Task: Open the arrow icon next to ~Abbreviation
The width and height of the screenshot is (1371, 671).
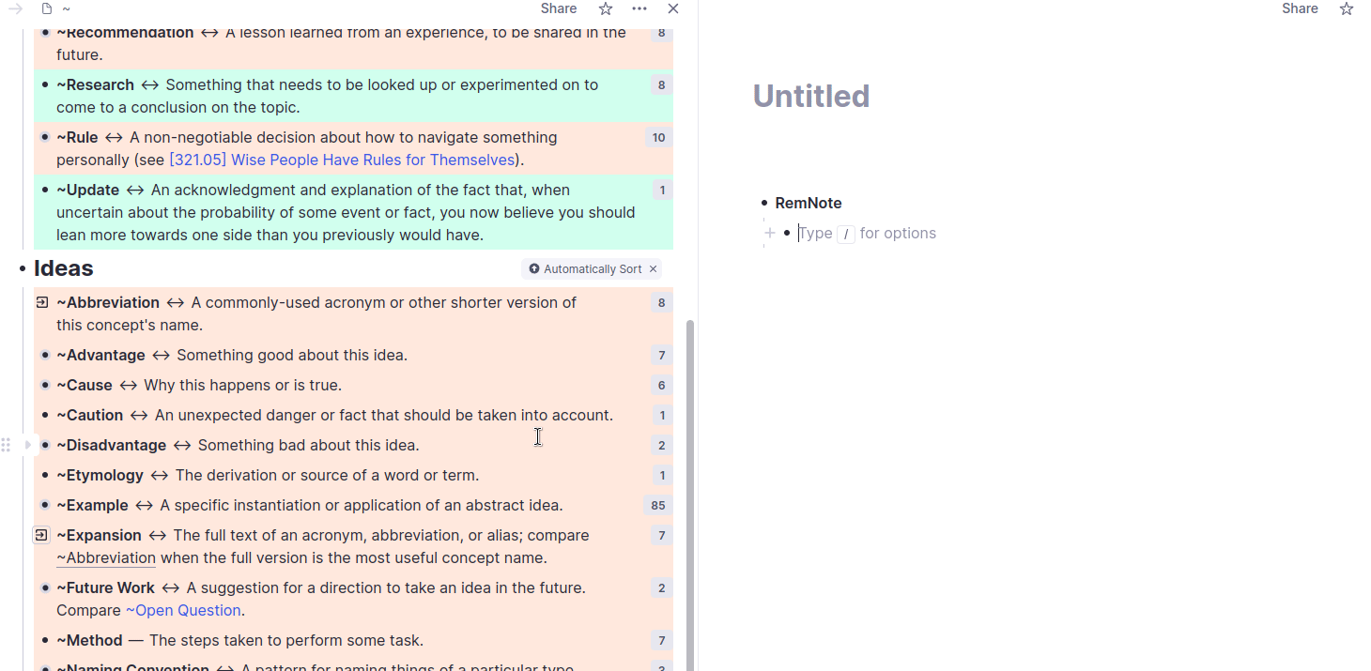Action: pos(42,302)
